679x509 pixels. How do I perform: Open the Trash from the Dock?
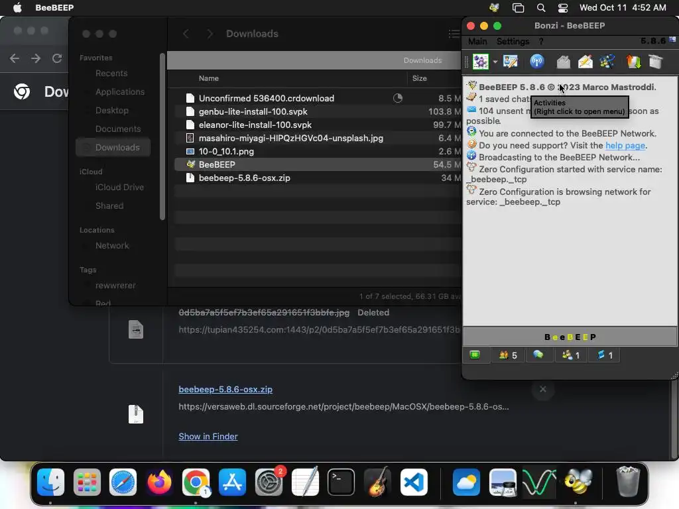coord(628,481)
